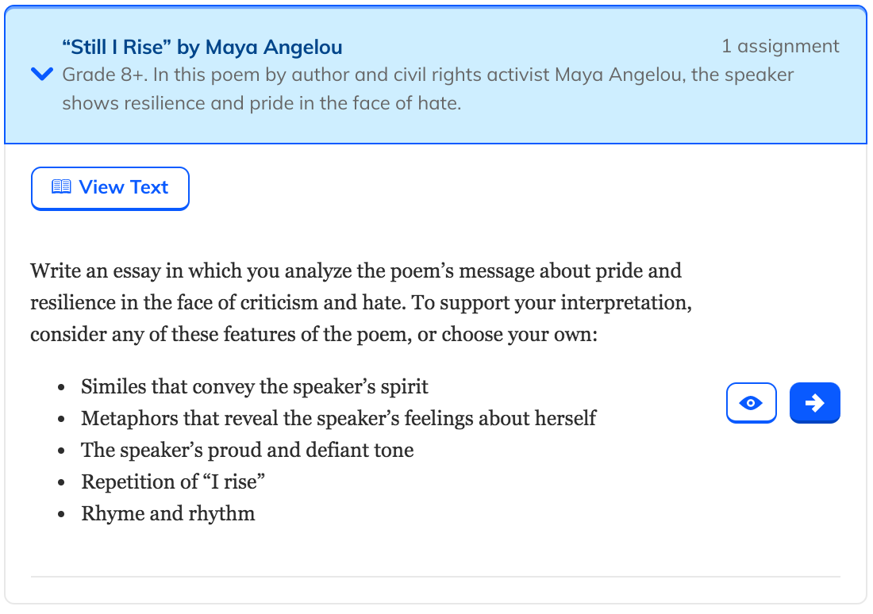This screenshot has width=873, height=614.
Task: Click the "consider any of these features" line
Action: point(314,334)
